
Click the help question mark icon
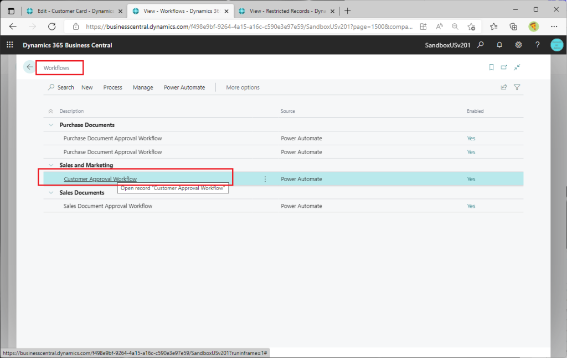tap(537, 45)
